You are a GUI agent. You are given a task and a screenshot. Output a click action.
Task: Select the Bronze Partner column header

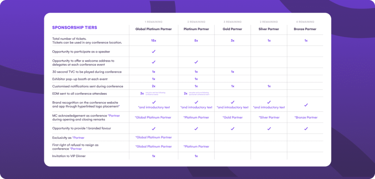pos(306,29)
